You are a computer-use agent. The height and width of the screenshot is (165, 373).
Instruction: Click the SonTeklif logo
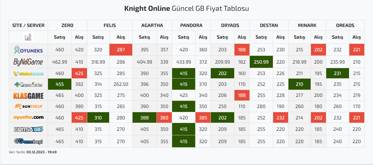28,106
